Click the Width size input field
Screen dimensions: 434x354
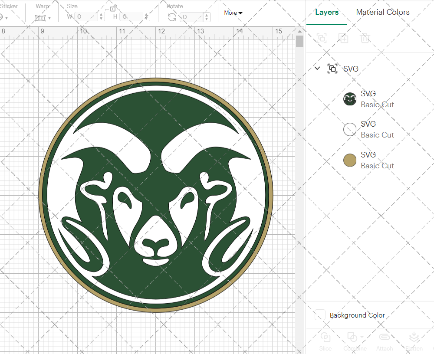(x=86, y=17)
